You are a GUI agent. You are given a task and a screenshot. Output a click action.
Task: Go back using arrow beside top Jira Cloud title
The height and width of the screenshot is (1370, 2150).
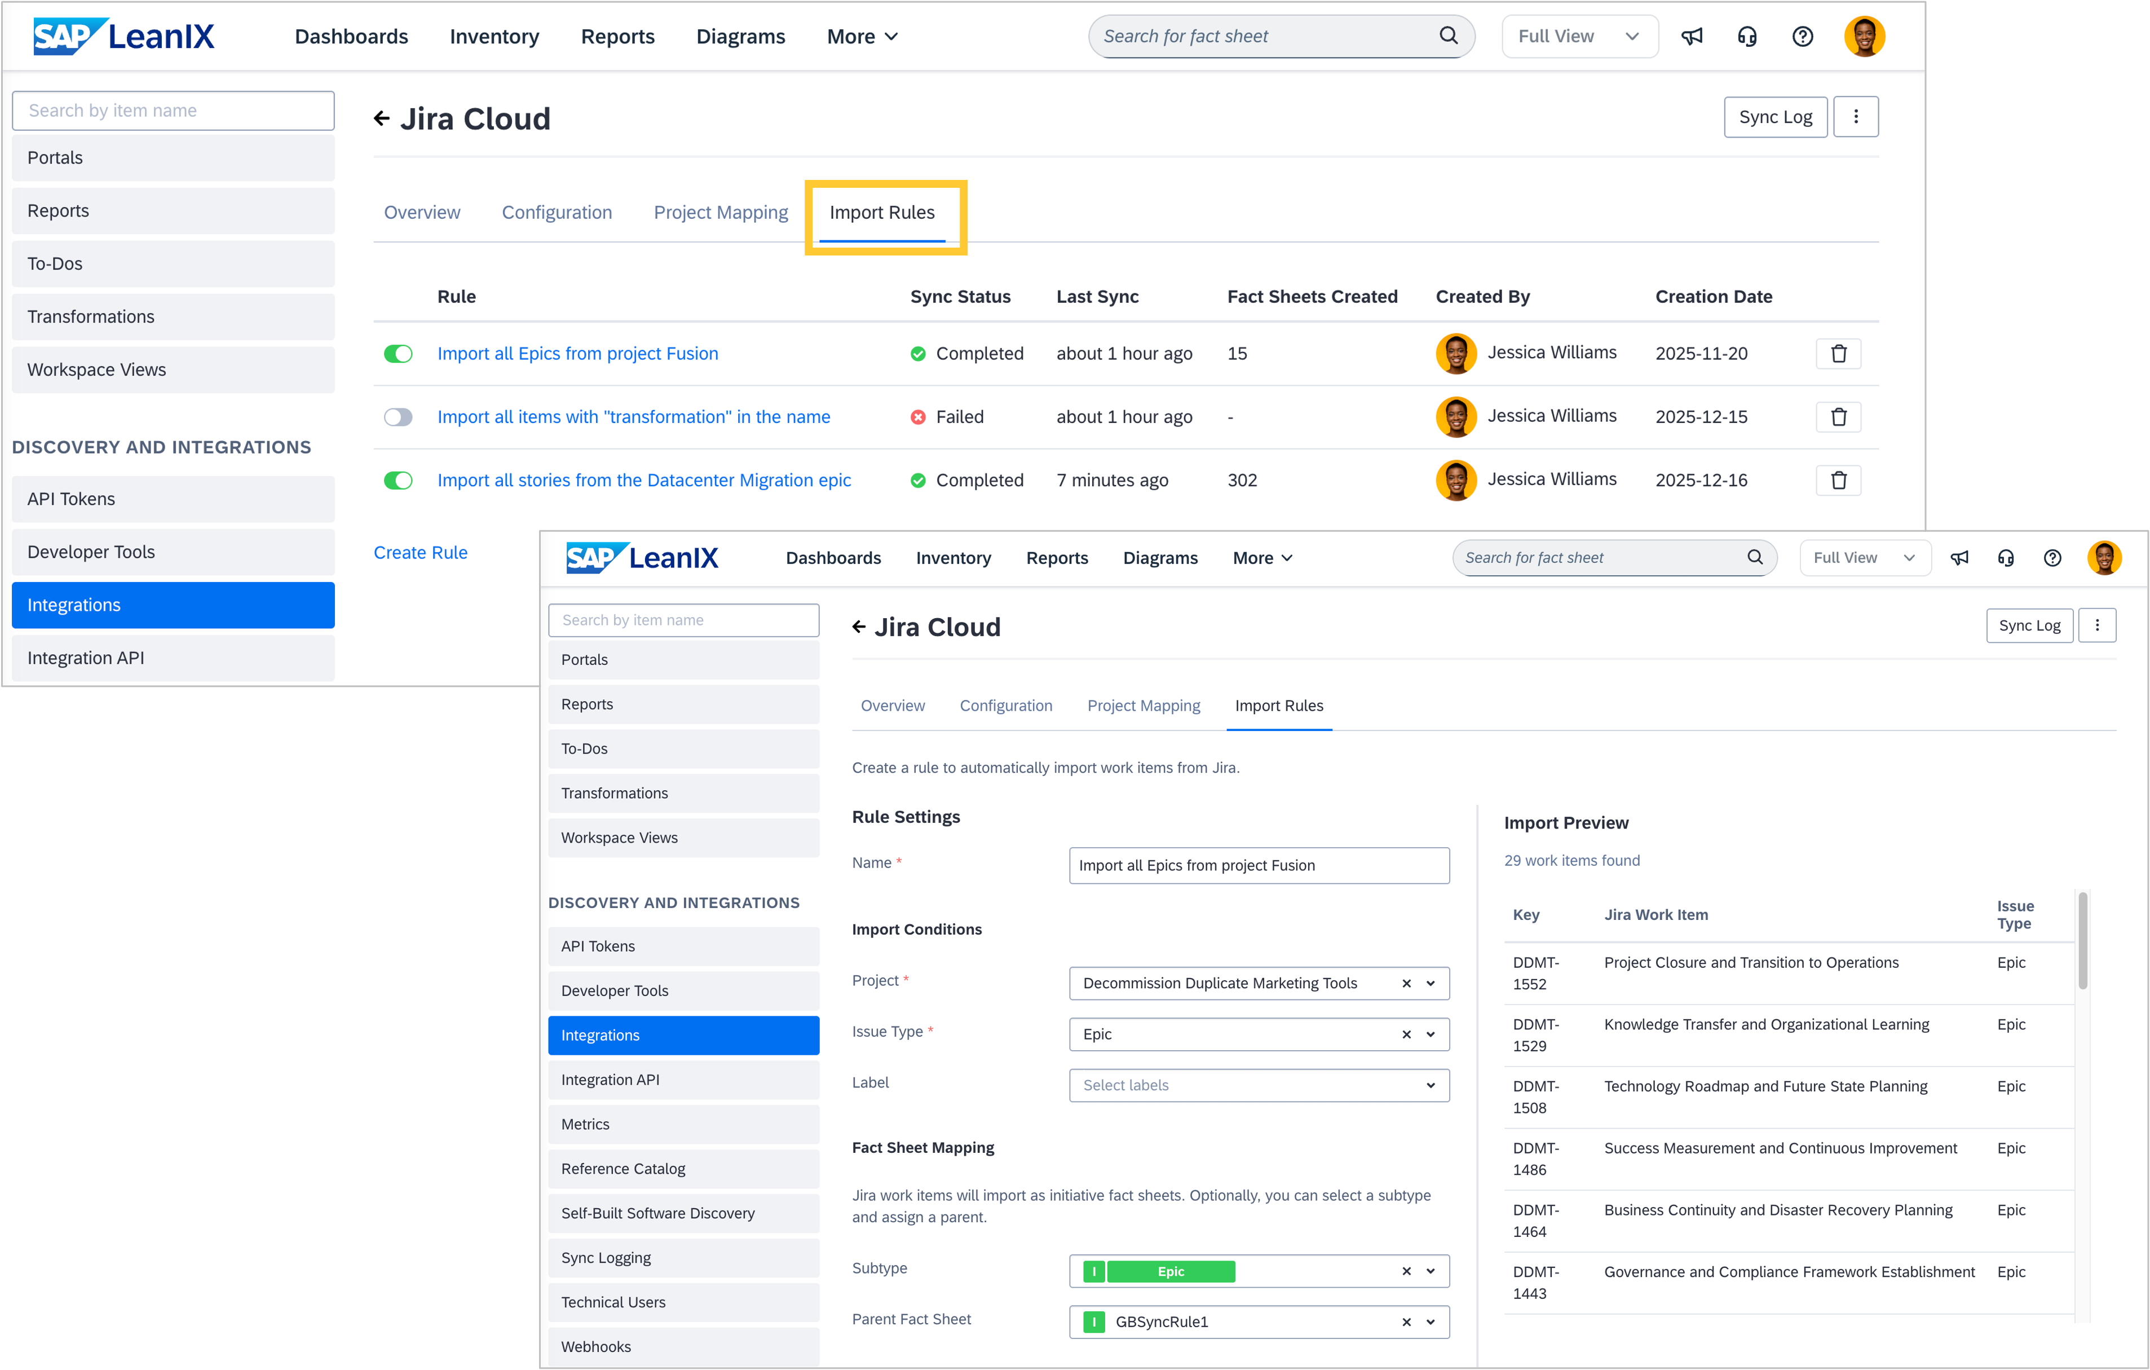(382, 119)
